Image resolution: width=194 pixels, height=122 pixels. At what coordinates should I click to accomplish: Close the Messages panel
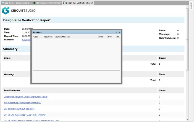[x=119, y=32]
